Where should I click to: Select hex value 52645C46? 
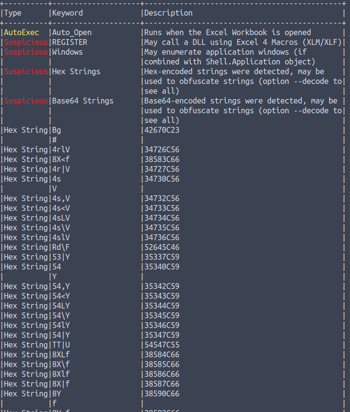point(162,247)
